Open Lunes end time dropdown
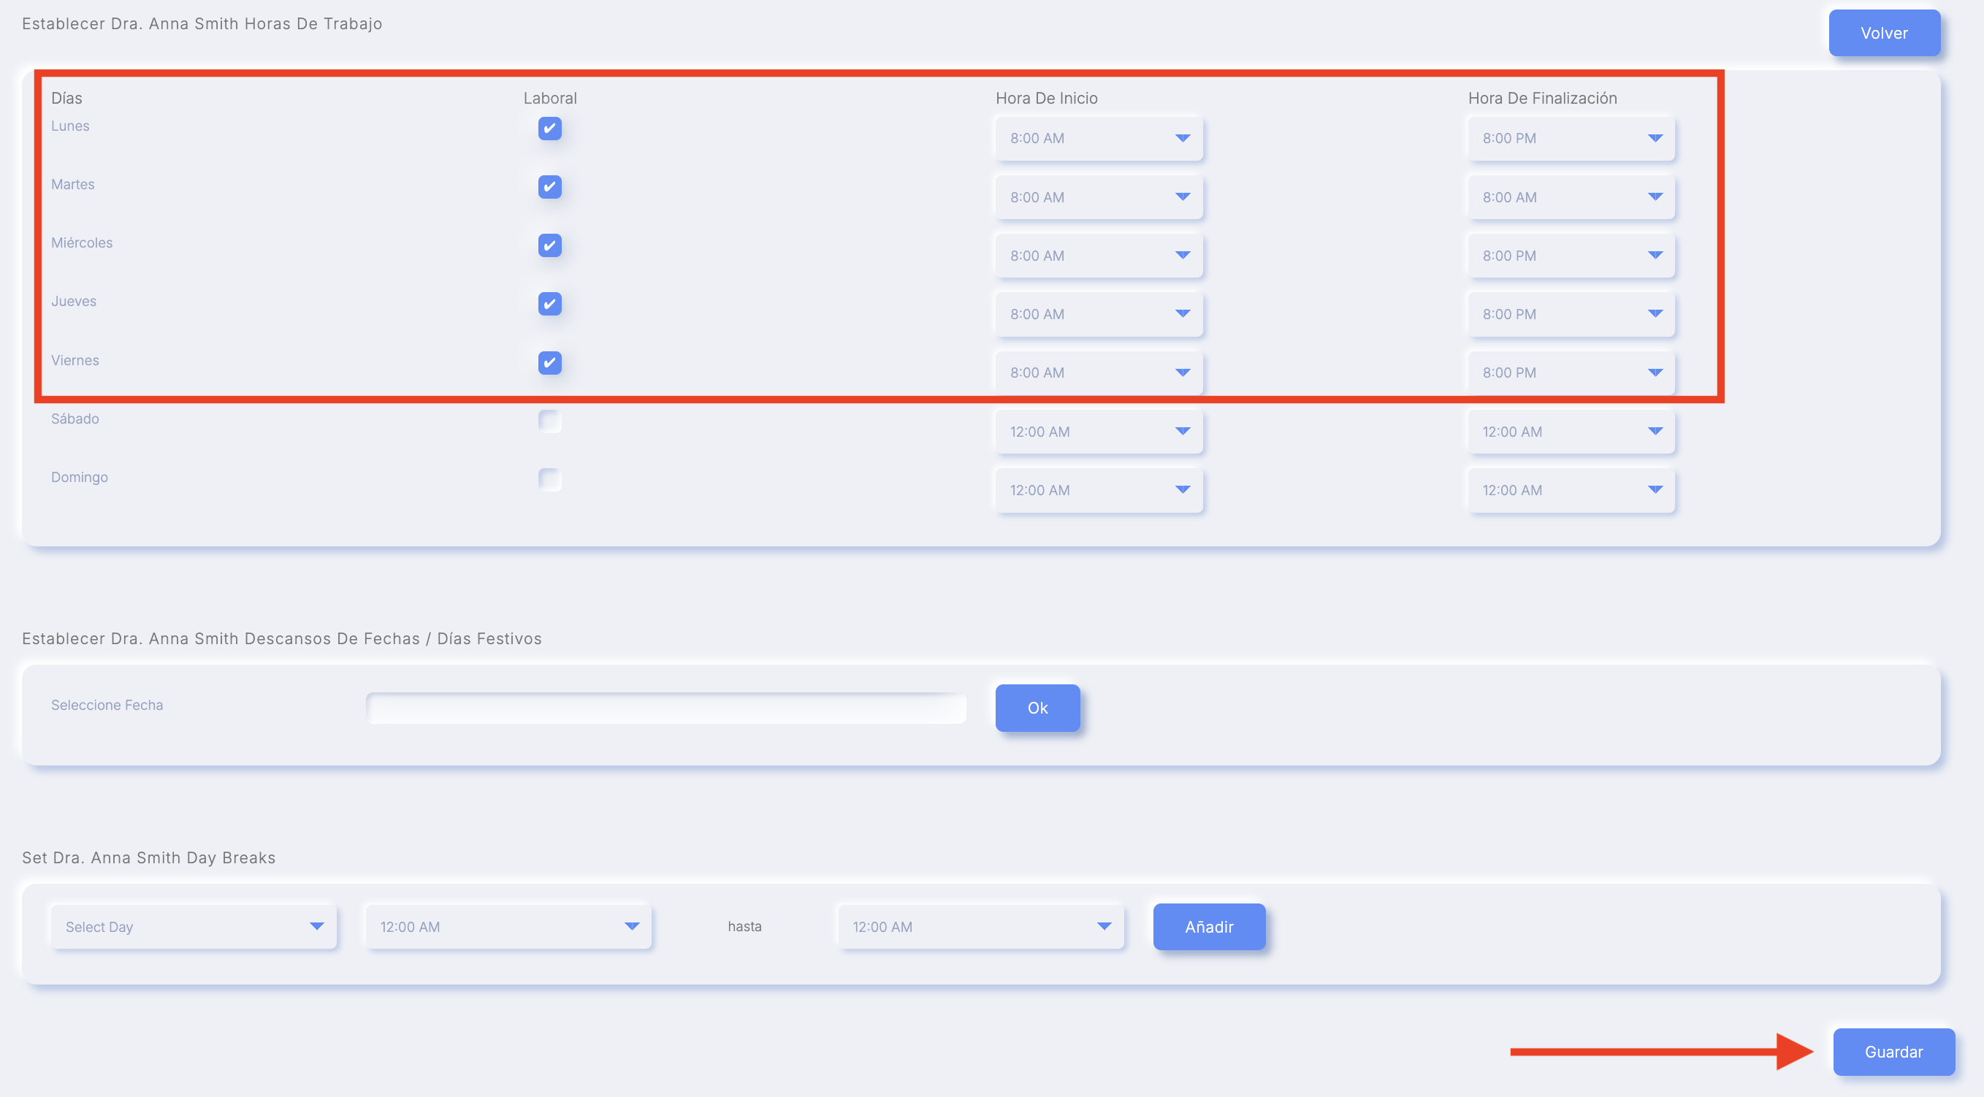The height and width of the screenshot is (1097, 1984). tap(1571, 139)
